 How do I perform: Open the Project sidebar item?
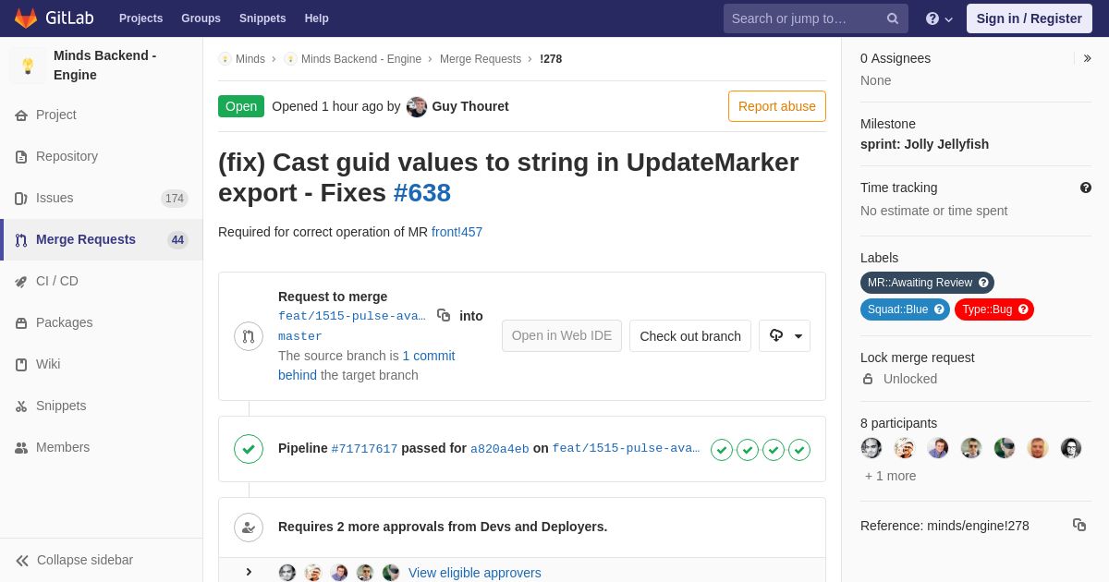click(102, 115)
